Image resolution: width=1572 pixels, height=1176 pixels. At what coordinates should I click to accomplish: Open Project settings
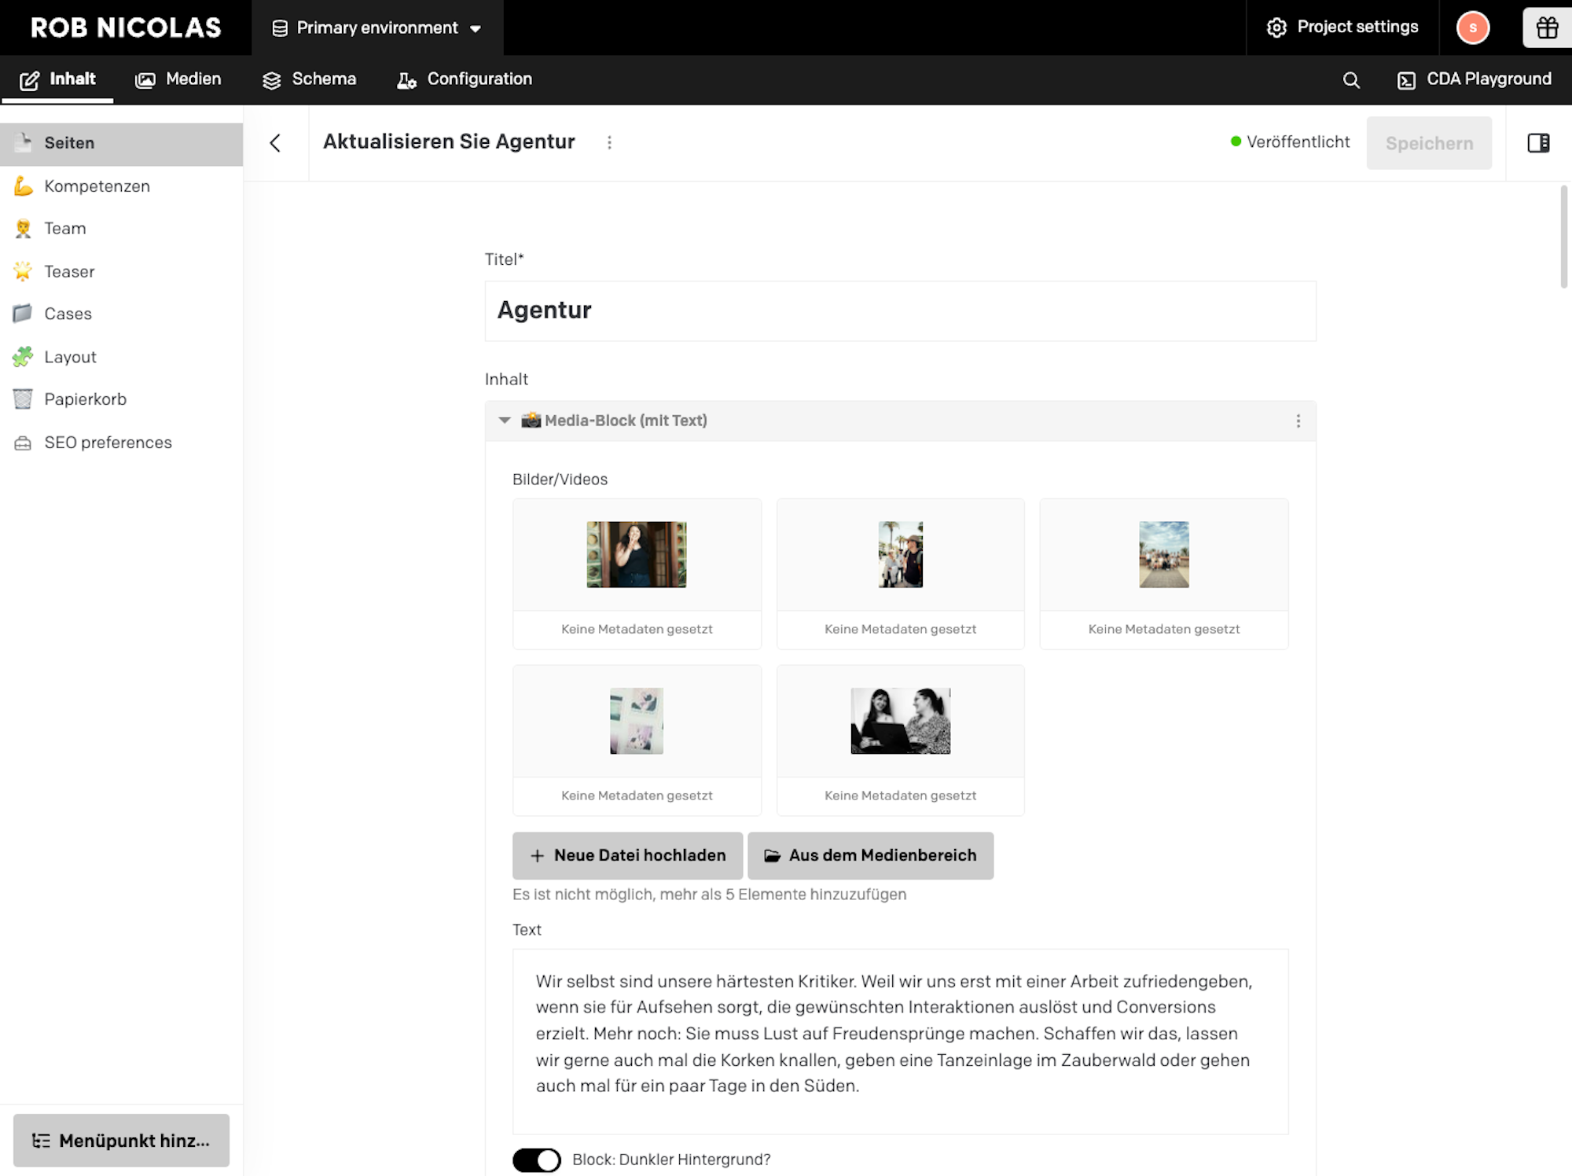[x=1342, y=28]
